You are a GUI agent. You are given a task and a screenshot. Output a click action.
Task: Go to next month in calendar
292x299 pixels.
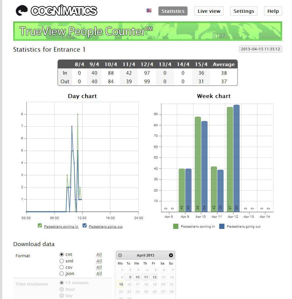(x=171, y=255)
